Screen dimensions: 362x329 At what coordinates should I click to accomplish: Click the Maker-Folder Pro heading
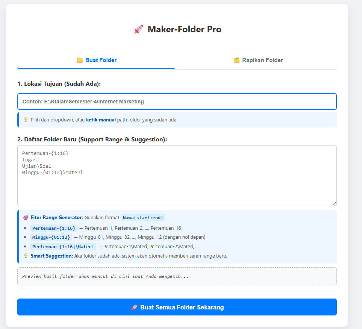pyautogui.click(x=185, y=29)
